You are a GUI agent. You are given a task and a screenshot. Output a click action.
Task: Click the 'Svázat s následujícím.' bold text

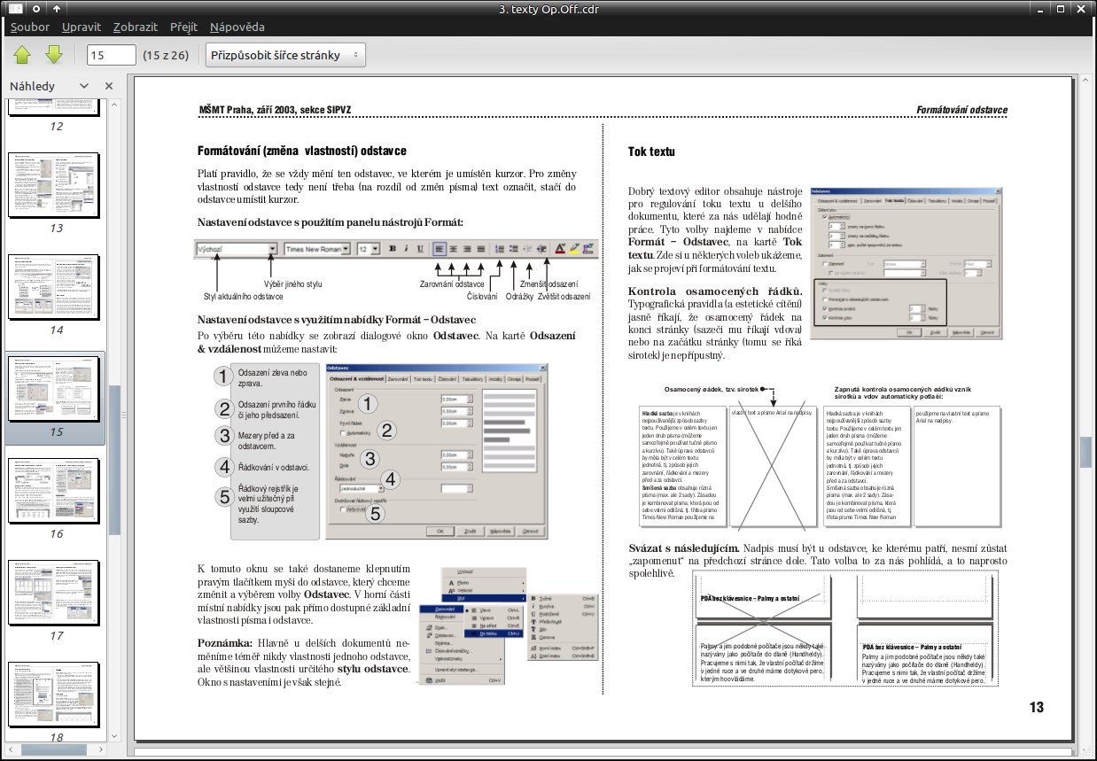coord(684,547)
